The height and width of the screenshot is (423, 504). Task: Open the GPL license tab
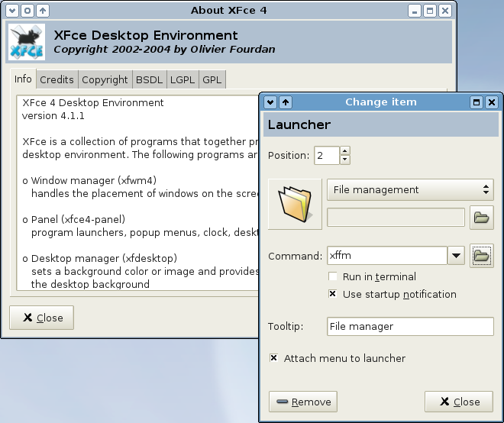click(x=212, y=79)
